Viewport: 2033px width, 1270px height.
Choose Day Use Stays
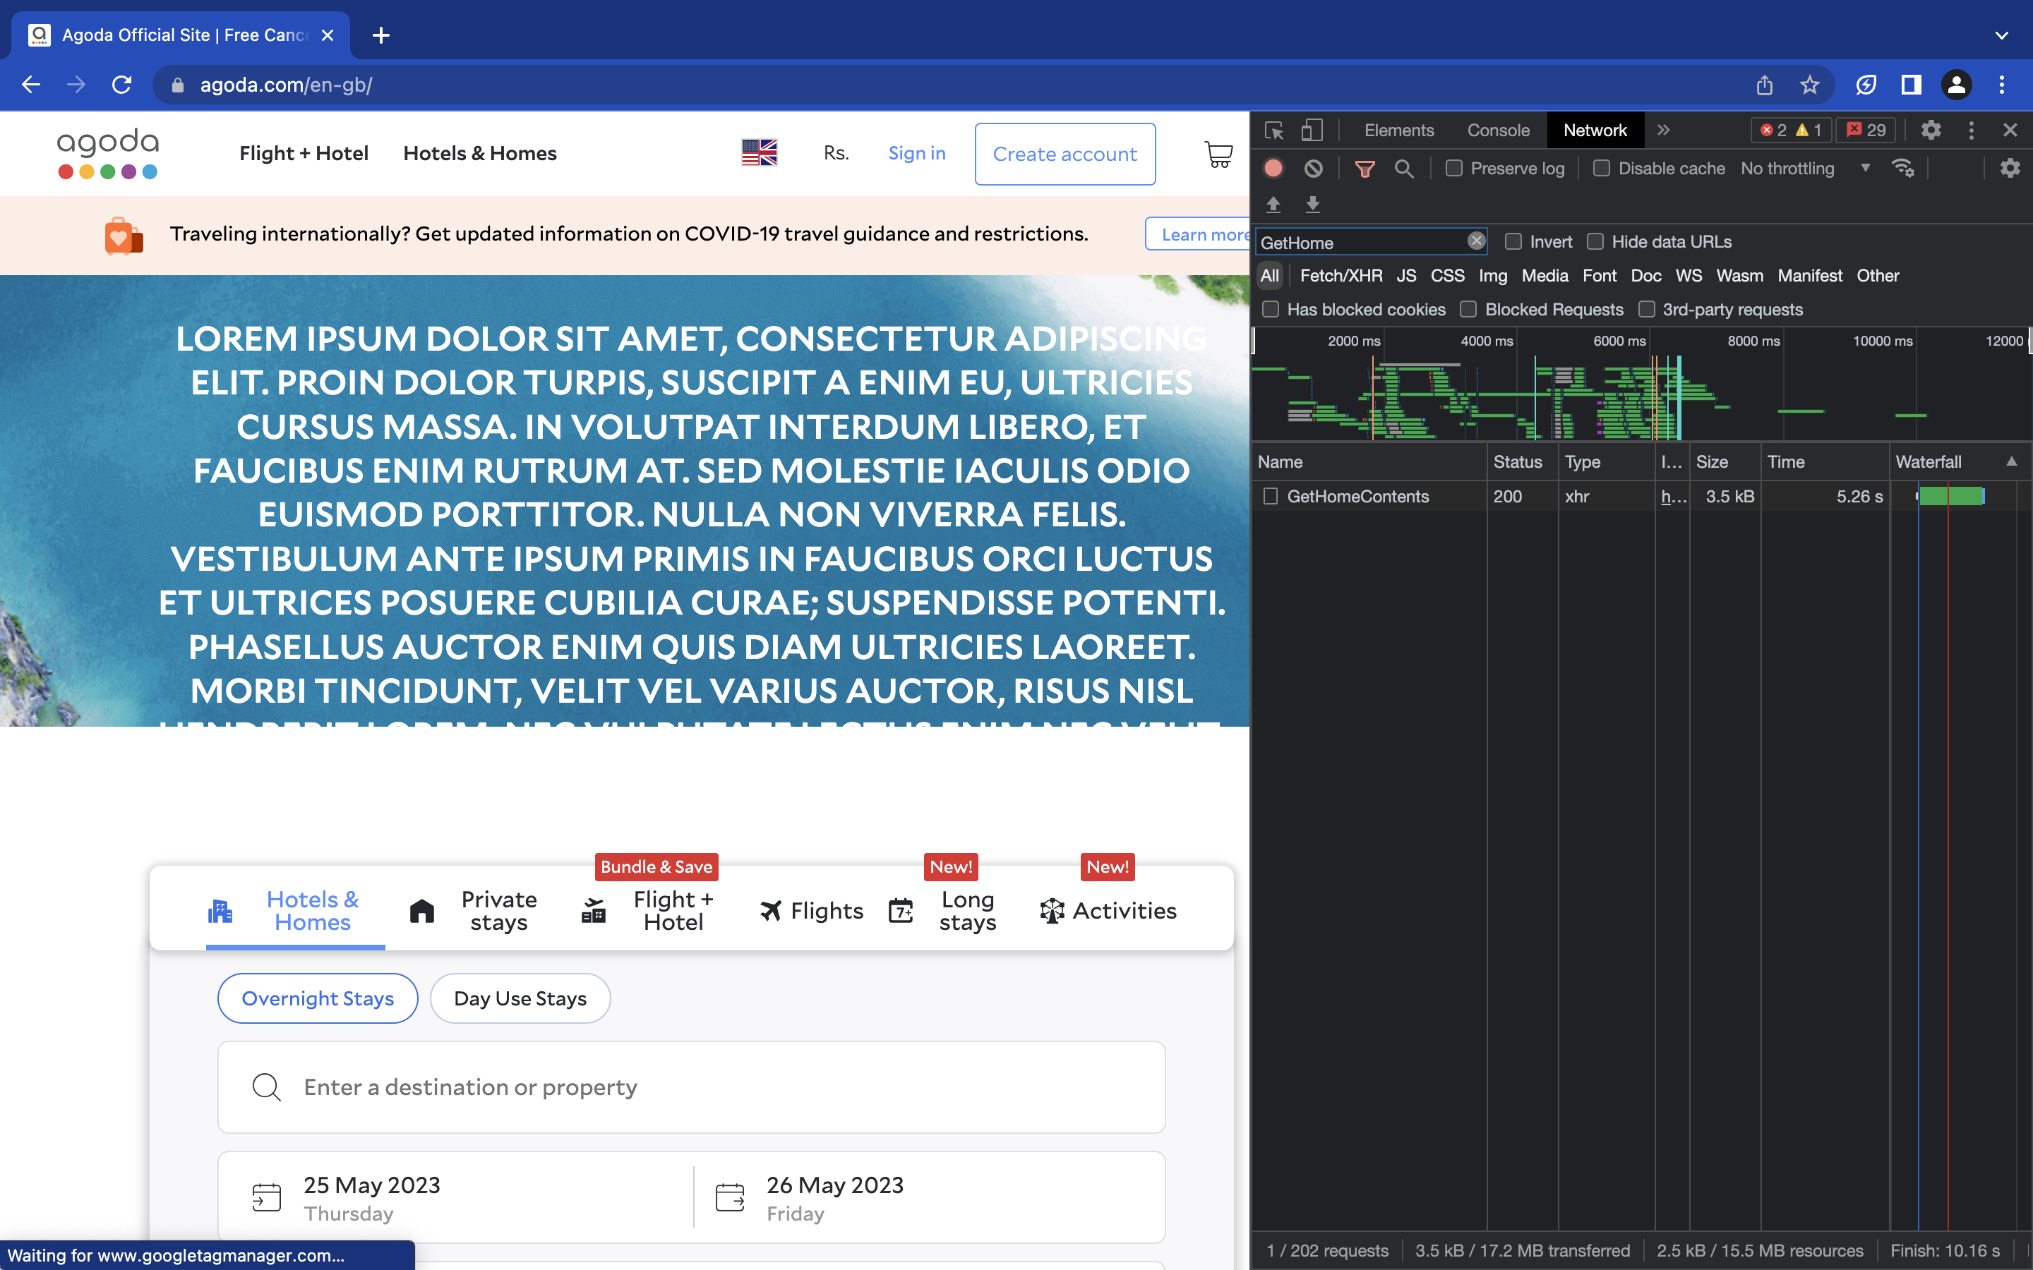[520, 998]
